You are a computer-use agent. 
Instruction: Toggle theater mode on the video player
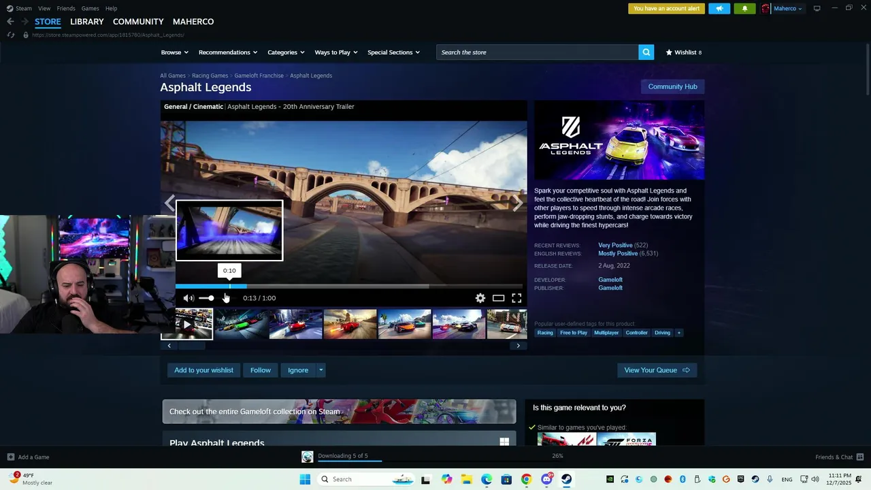499,298
